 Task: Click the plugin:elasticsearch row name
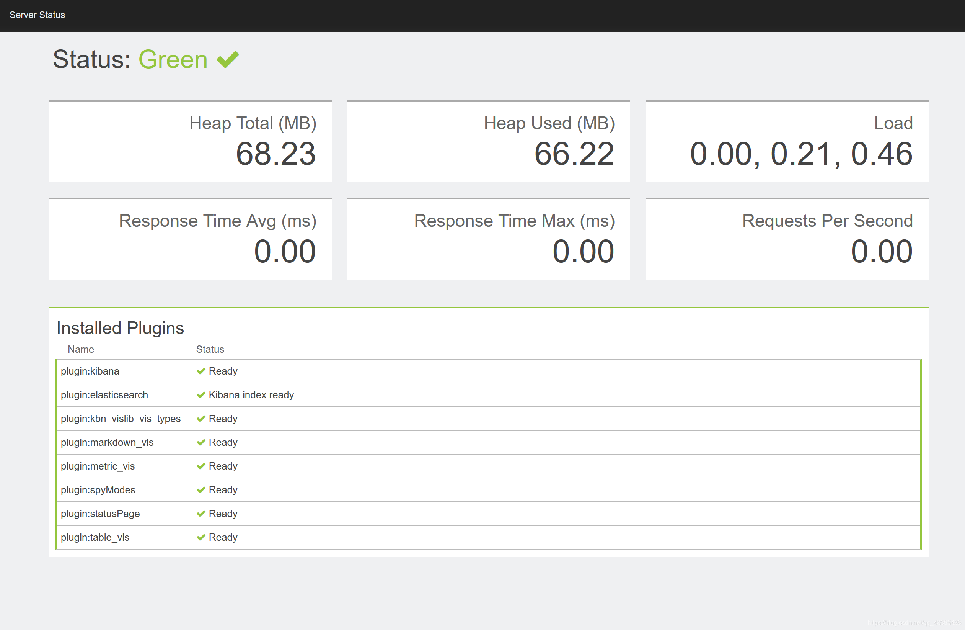(104, 395)
